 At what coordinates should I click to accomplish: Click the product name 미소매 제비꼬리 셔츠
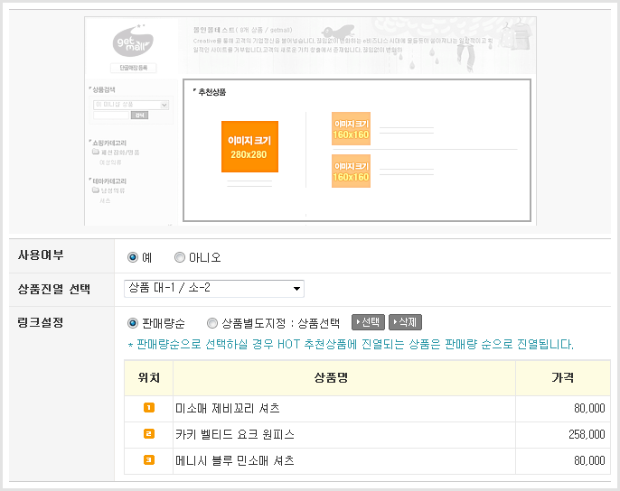coord(228,409)
